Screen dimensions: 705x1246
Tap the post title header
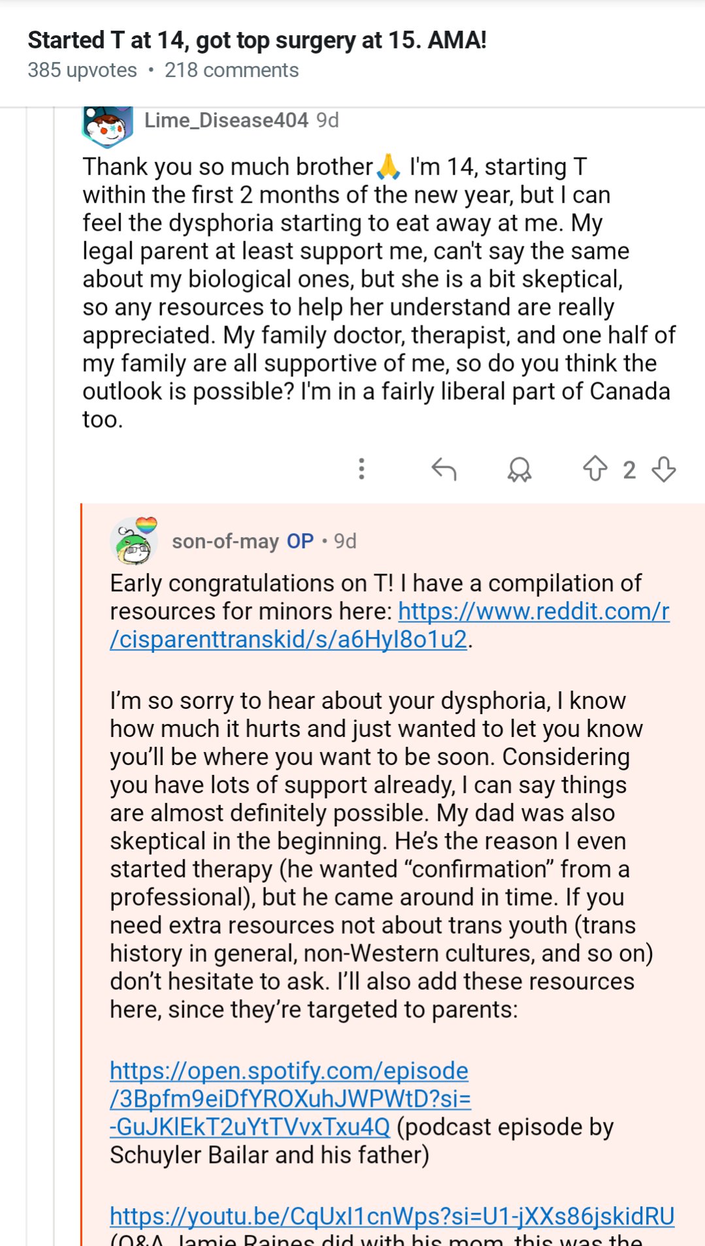coord(257,41)
